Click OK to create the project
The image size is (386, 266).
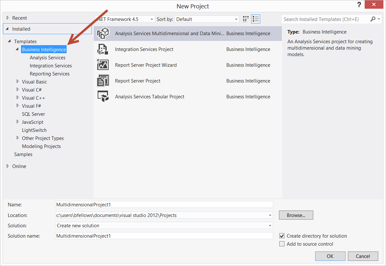pyautogui.click(x=330, y=256)
